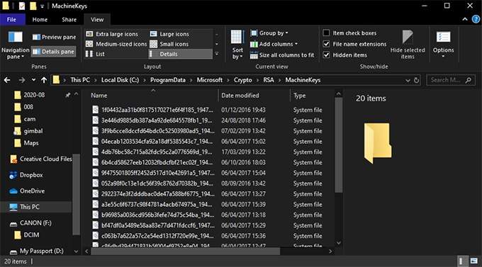Click Size all columns to fit
This screenshot has width=482, height=267.
[x=282, y=55]
